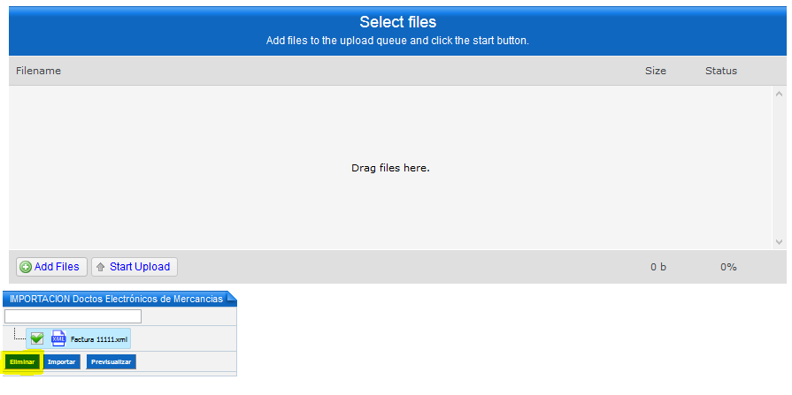Screen dimensions: 792x395
Task: Click the Start Upload arrow icon
Action: coord(101,267)
